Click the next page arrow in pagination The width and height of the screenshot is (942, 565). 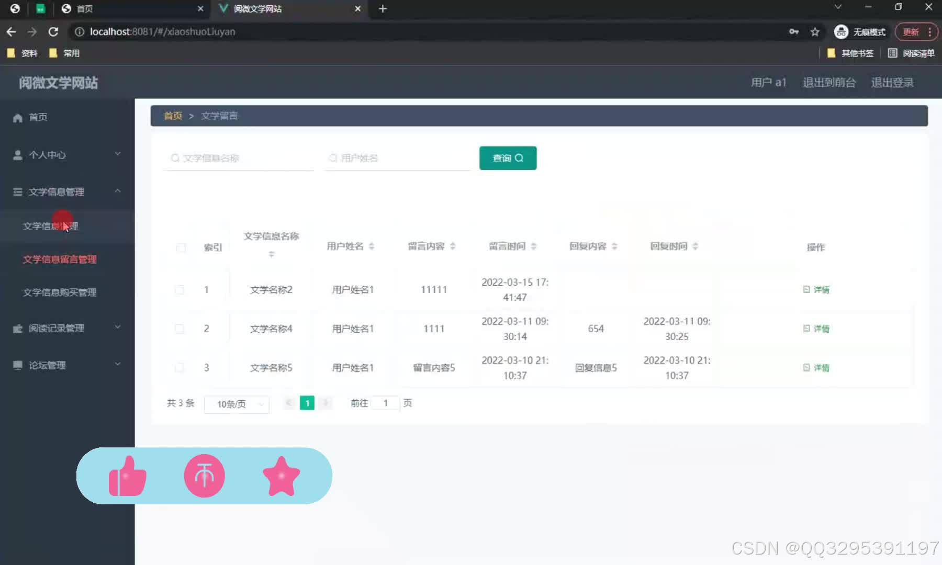[326, 403]
